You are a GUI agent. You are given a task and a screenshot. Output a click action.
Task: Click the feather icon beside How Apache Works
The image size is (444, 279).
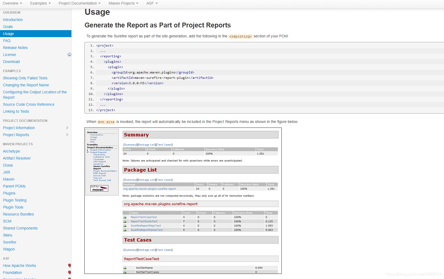click(x=70, y=266)
